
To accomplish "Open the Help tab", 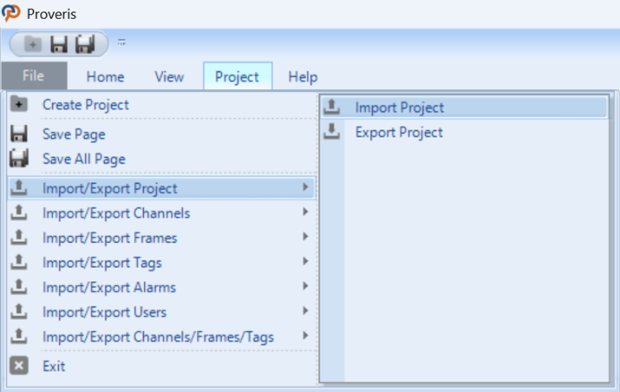I will 303,77.
